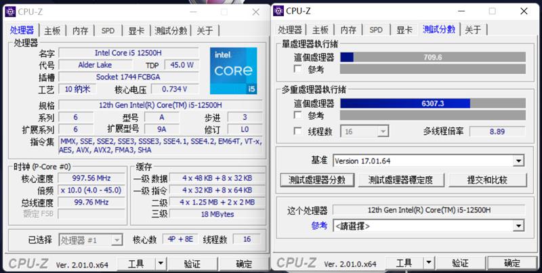Click the 測試處理器分數 button

(x=317, y=180)
